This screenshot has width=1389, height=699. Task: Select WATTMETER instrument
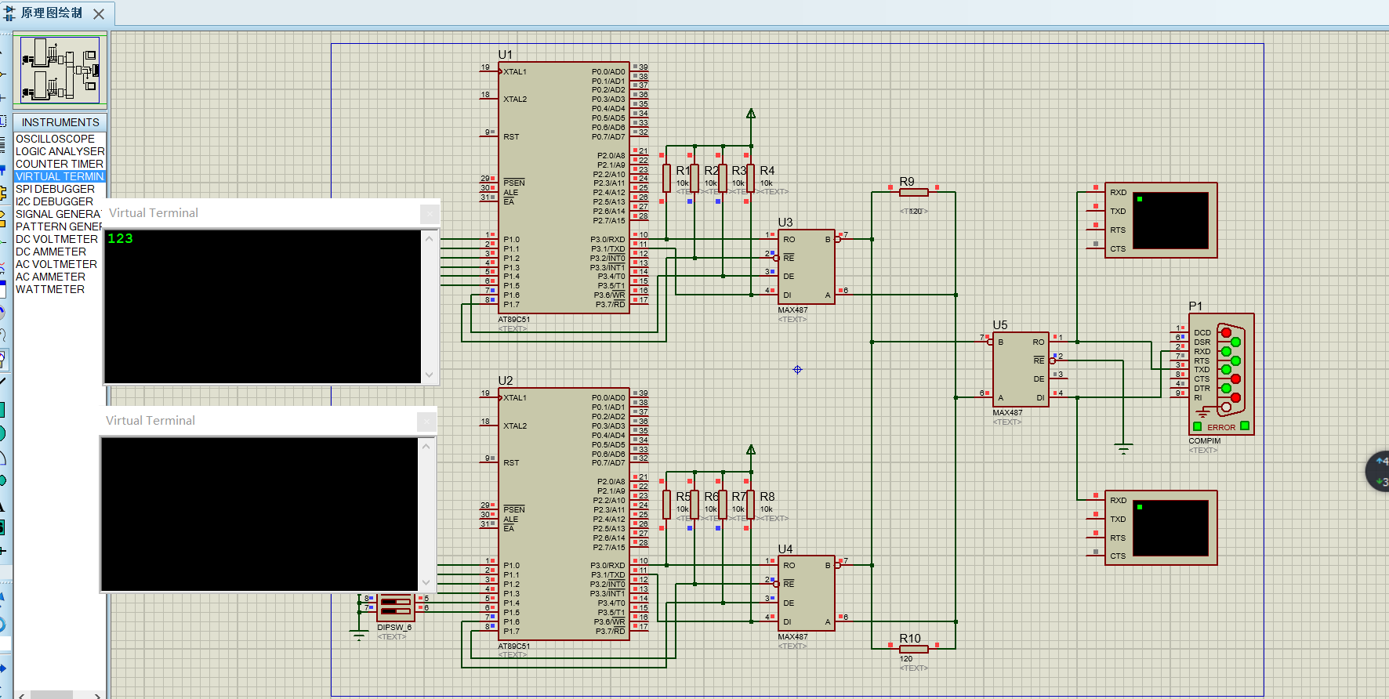(x=50, y=289)
